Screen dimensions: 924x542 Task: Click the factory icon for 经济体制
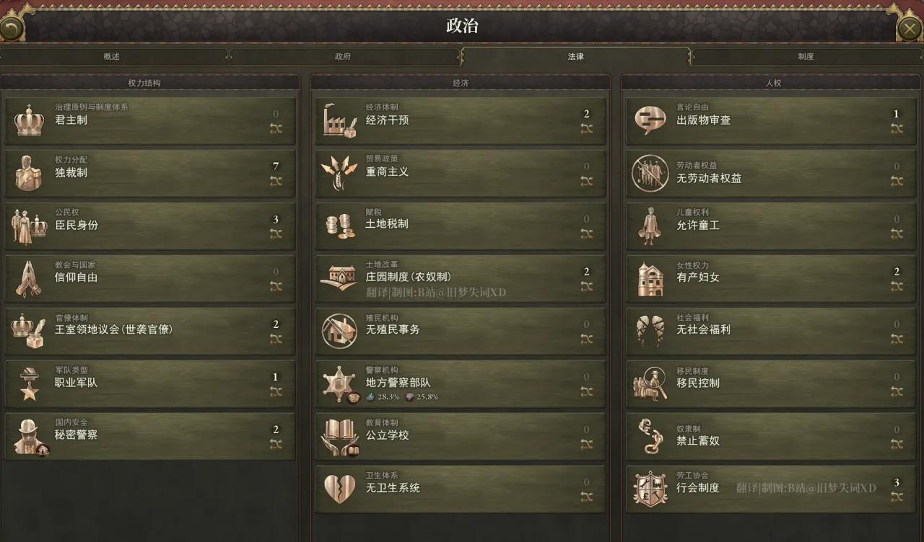tap(339, 120)
